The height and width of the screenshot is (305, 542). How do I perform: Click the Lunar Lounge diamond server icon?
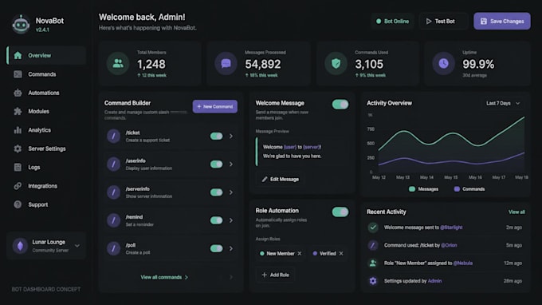(x=20, y=246)
